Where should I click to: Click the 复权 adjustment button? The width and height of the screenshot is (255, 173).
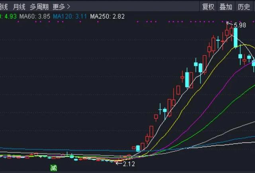208,7
